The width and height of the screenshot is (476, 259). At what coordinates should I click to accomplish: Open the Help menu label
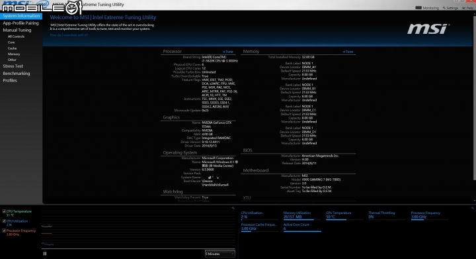[x=469, y=8]
